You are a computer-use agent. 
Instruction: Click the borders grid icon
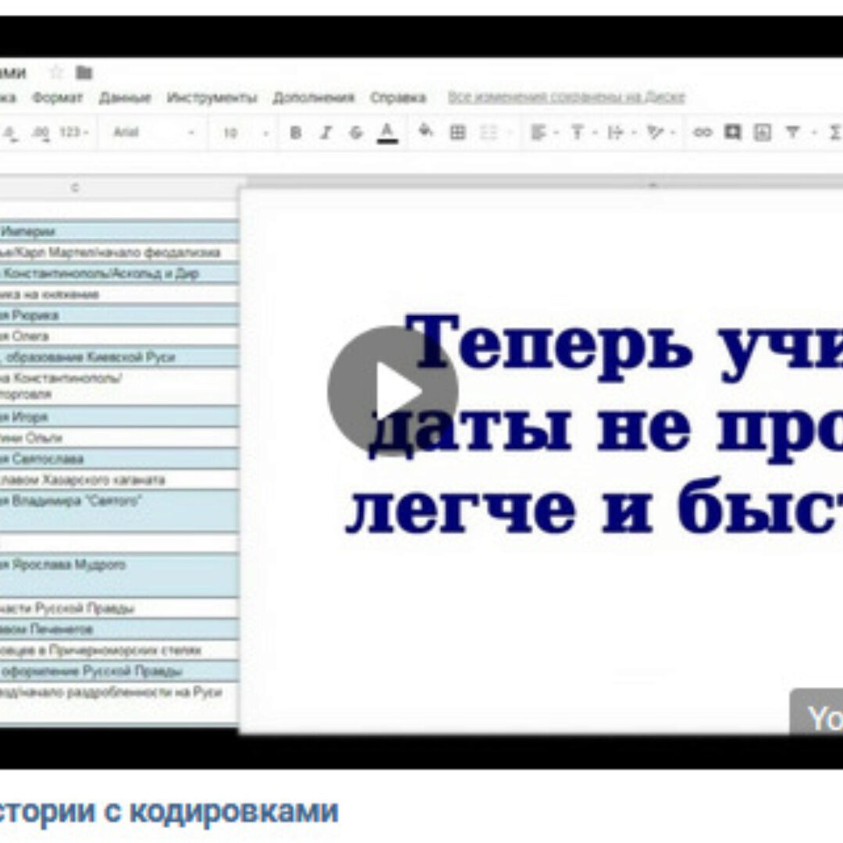point(457,133)
